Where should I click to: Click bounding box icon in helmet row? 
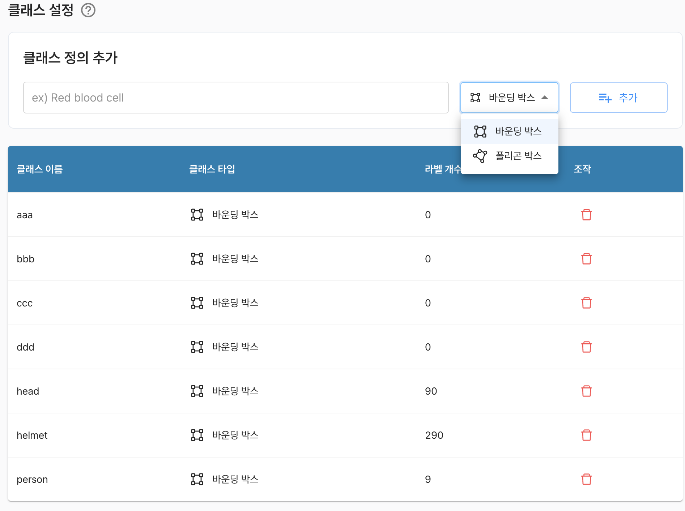197,435
